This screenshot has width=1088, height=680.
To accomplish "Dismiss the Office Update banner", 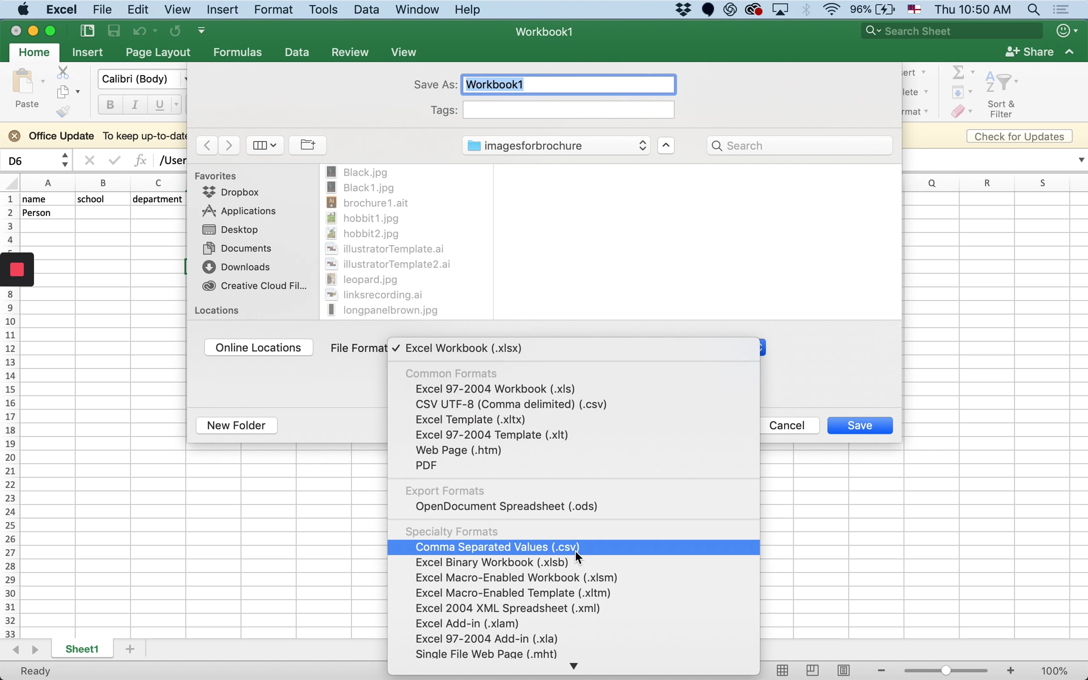I will point(15,136).
